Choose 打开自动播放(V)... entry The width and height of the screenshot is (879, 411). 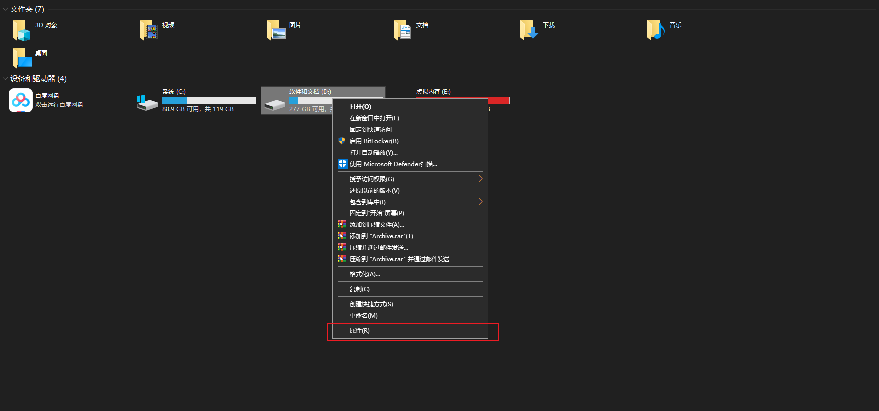click(x=410, y=153)
